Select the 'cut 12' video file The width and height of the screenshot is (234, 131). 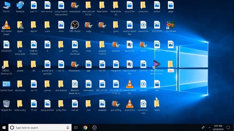click(x=61, y=66)
